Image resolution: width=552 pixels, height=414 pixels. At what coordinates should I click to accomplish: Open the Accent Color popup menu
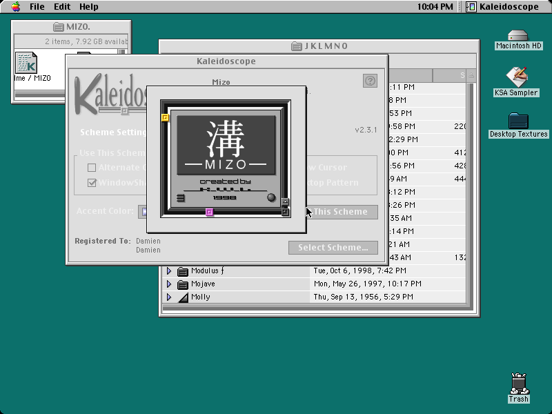(x=143, y=212)
